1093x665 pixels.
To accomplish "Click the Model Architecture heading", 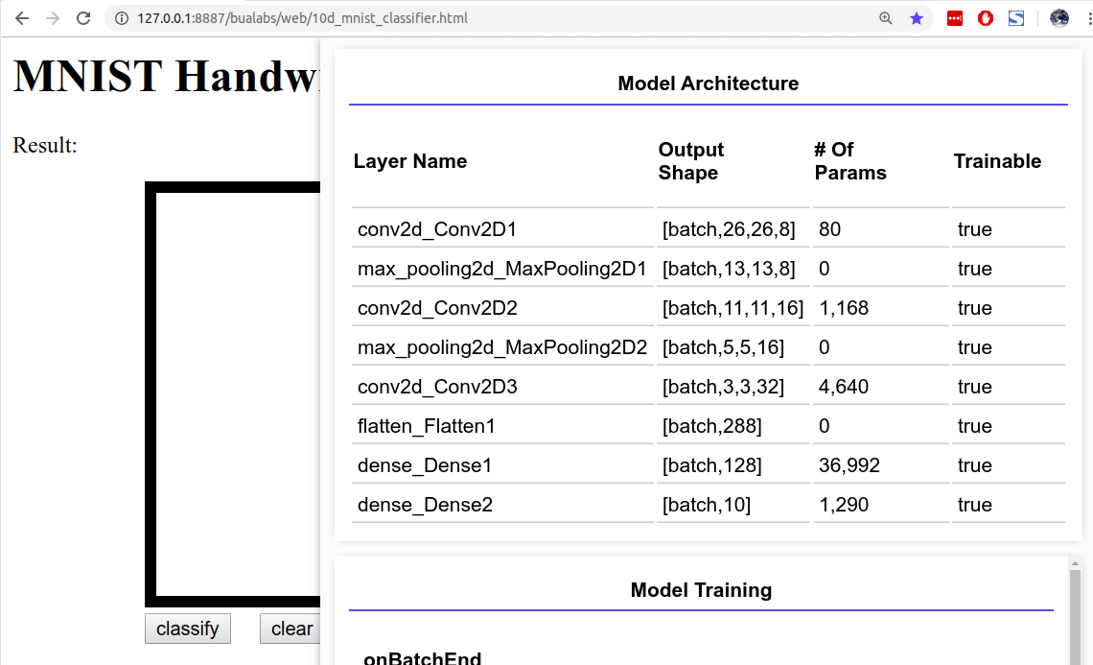I will click(x=709, y=83).
